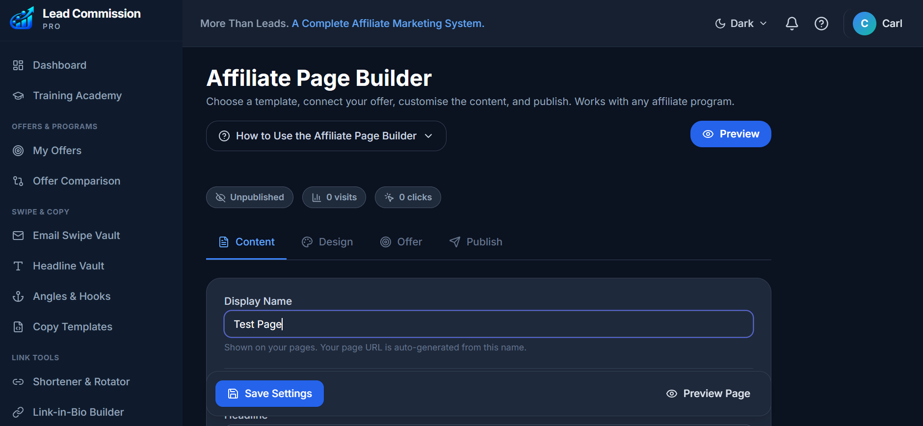The image size is (923, 426).
Task: Switch to the Content tab
Action: pyautogui.click(x=246, y=242)
